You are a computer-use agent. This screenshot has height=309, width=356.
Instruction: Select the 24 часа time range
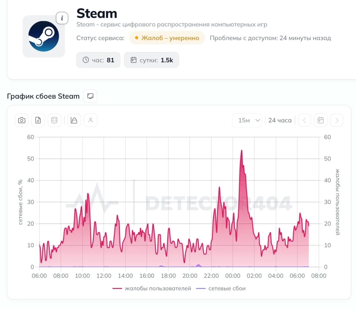click(x=280, y=120)
